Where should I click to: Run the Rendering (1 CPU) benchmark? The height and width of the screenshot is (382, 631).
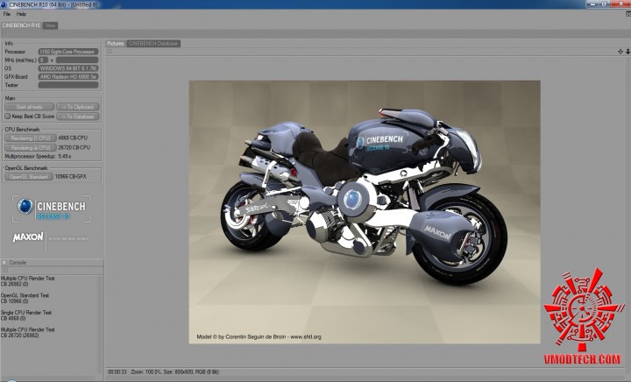[x=31, y=138]
